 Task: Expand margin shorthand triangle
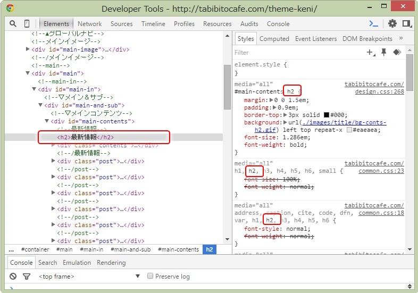(x=271, y=101)
